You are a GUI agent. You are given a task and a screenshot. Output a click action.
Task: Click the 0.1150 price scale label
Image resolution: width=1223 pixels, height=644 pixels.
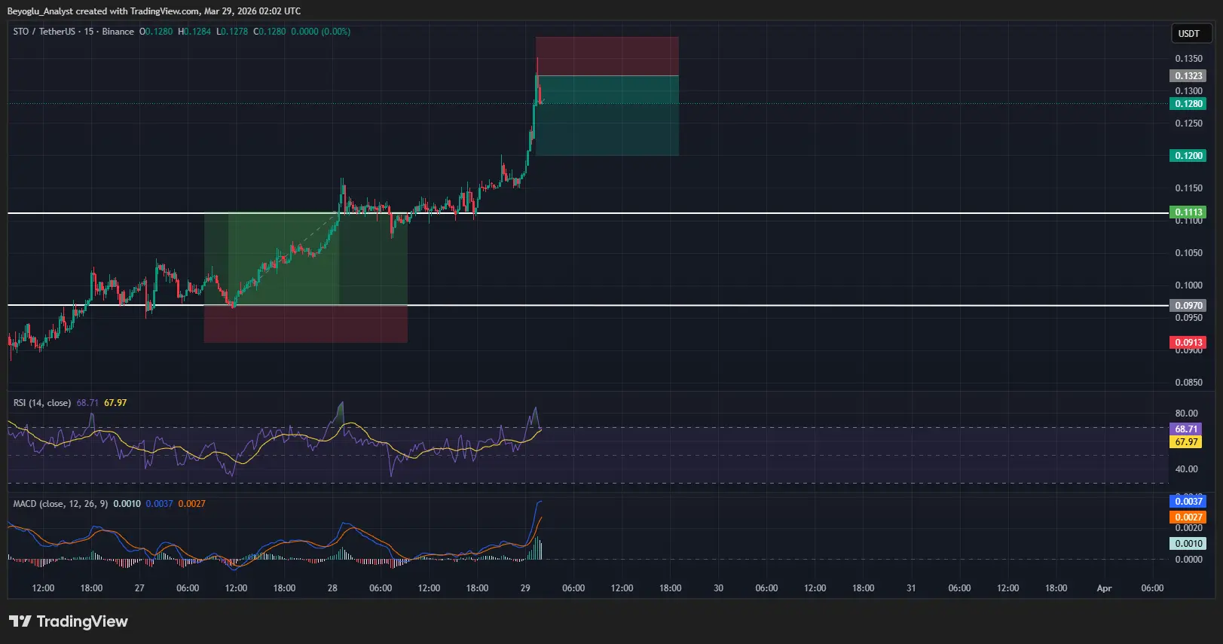[1189, 188]
